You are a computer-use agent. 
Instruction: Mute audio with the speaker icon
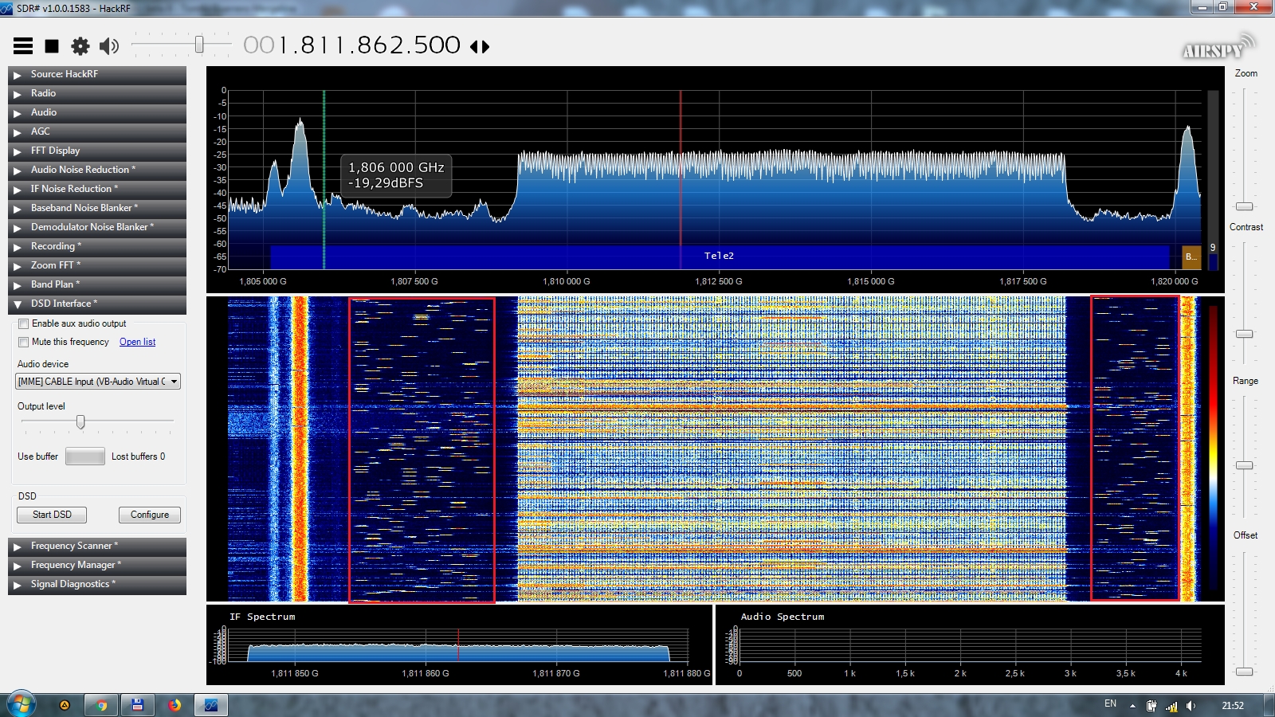109,46
